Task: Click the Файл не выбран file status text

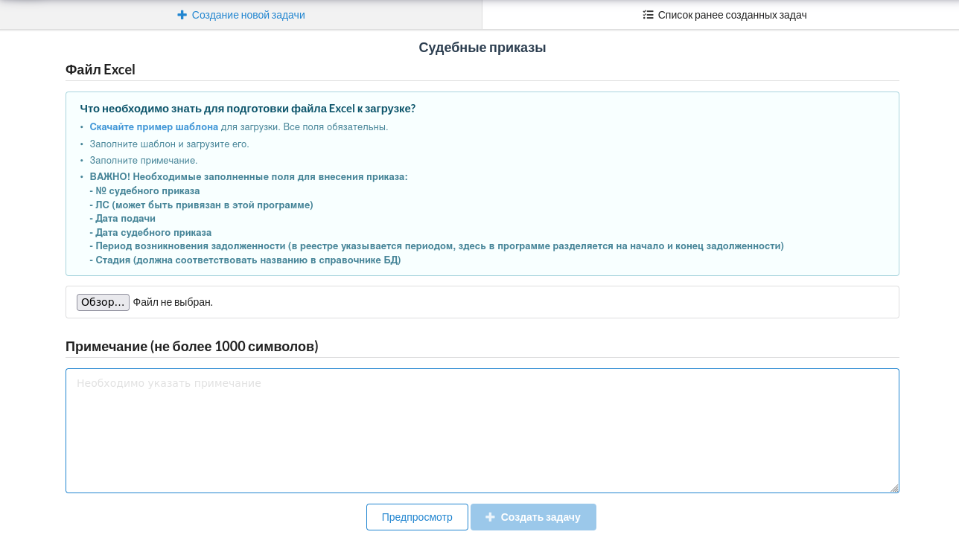Action: point(173,302)
